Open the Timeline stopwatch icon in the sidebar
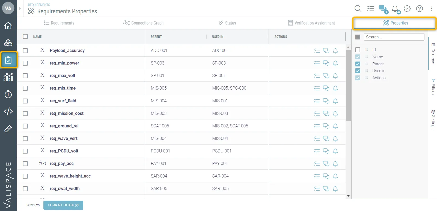The image size is (437, 211). [x=8, y=94]
